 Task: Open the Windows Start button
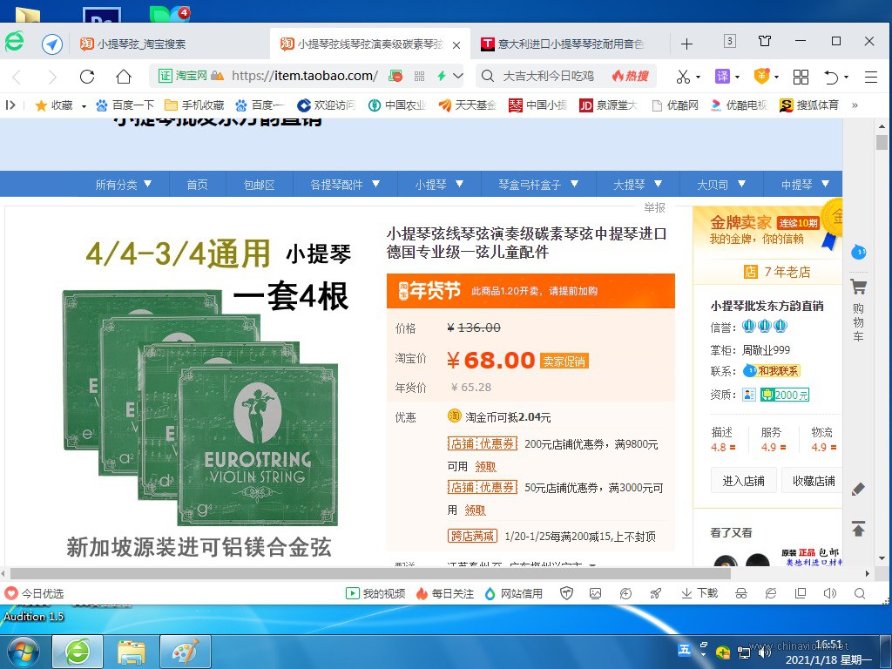tap(23, 652)
